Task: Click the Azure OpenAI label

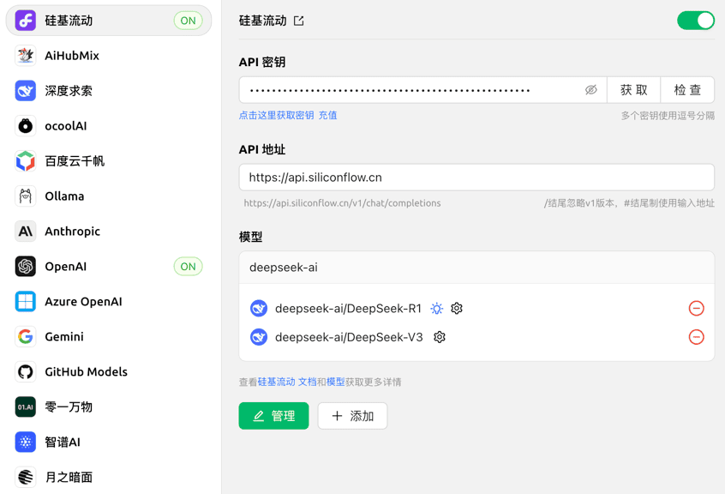Action: point(83,302)
